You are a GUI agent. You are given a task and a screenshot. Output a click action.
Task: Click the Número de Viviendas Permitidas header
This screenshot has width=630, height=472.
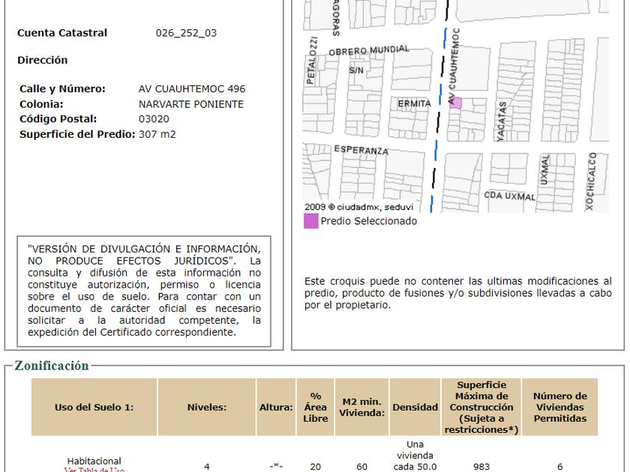(x=560, y=407)
